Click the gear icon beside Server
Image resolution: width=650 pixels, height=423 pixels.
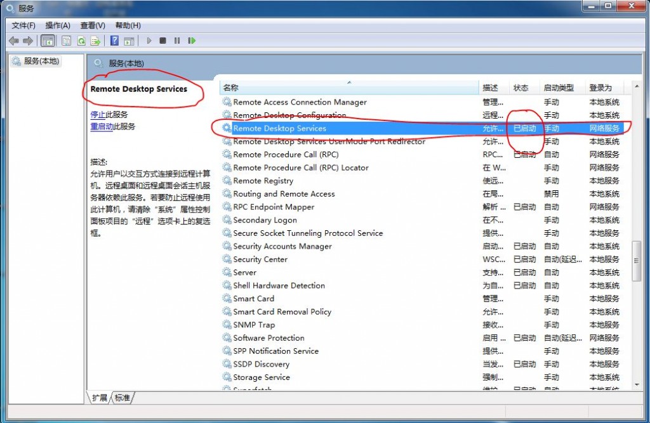coord(227,272)
